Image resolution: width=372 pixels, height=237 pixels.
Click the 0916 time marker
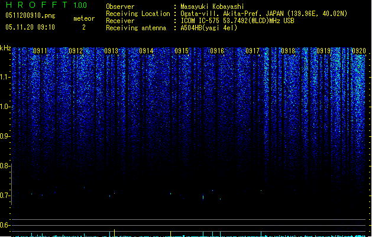pyautogui.click(x=217, y=51)
